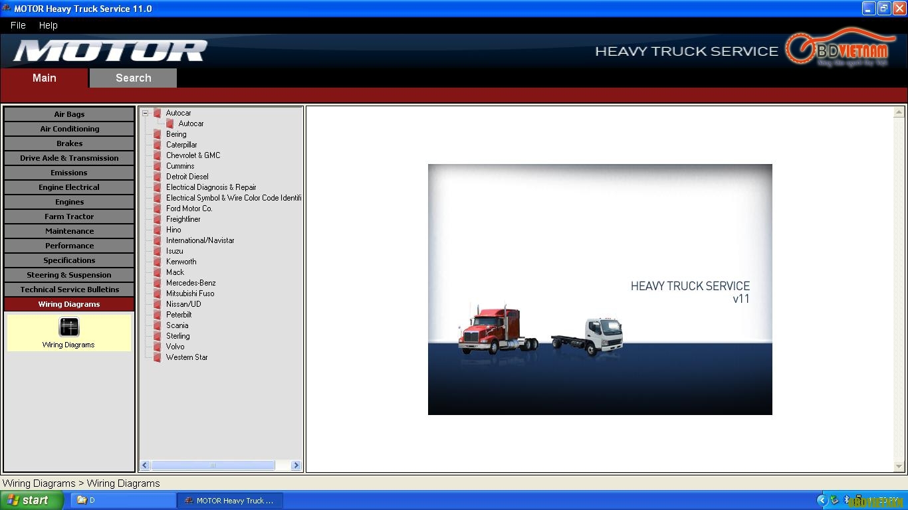Click the right arrow of horizontal scrollbar
908x510 pixels.
tap(296, 466)
